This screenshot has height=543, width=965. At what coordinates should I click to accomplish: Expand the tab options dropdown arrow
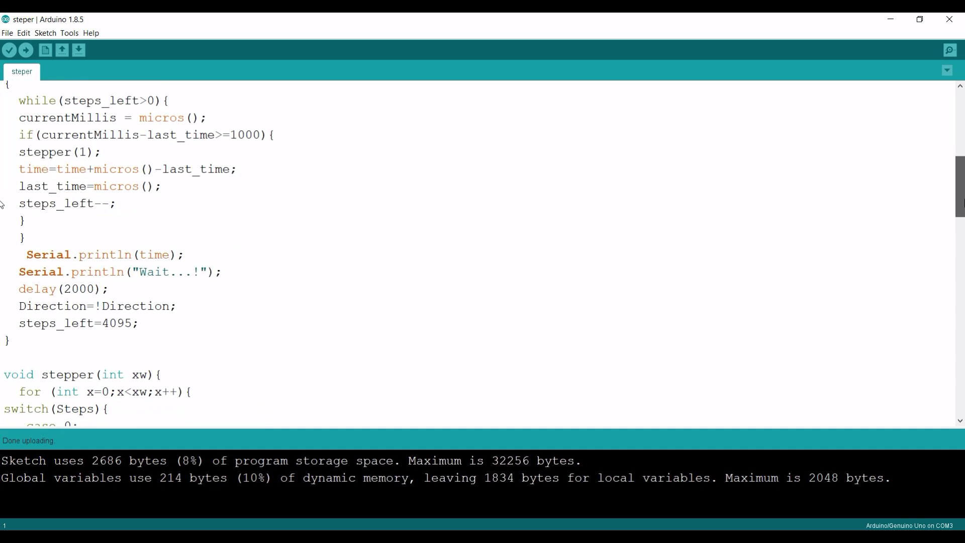point(947,71)
